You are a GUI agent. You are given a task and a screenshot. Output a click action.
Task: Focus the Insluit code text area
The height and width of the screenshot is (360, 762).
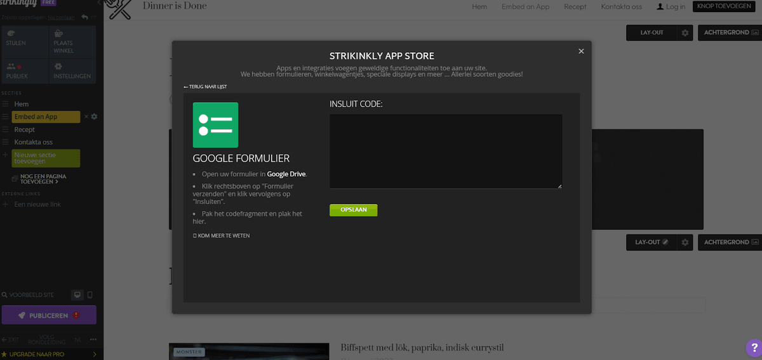446,151
